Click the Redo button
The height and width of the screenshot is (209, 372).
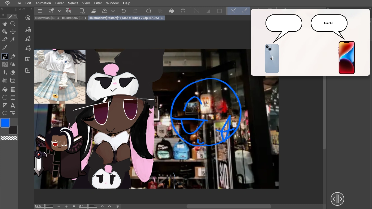pos(135,11)
